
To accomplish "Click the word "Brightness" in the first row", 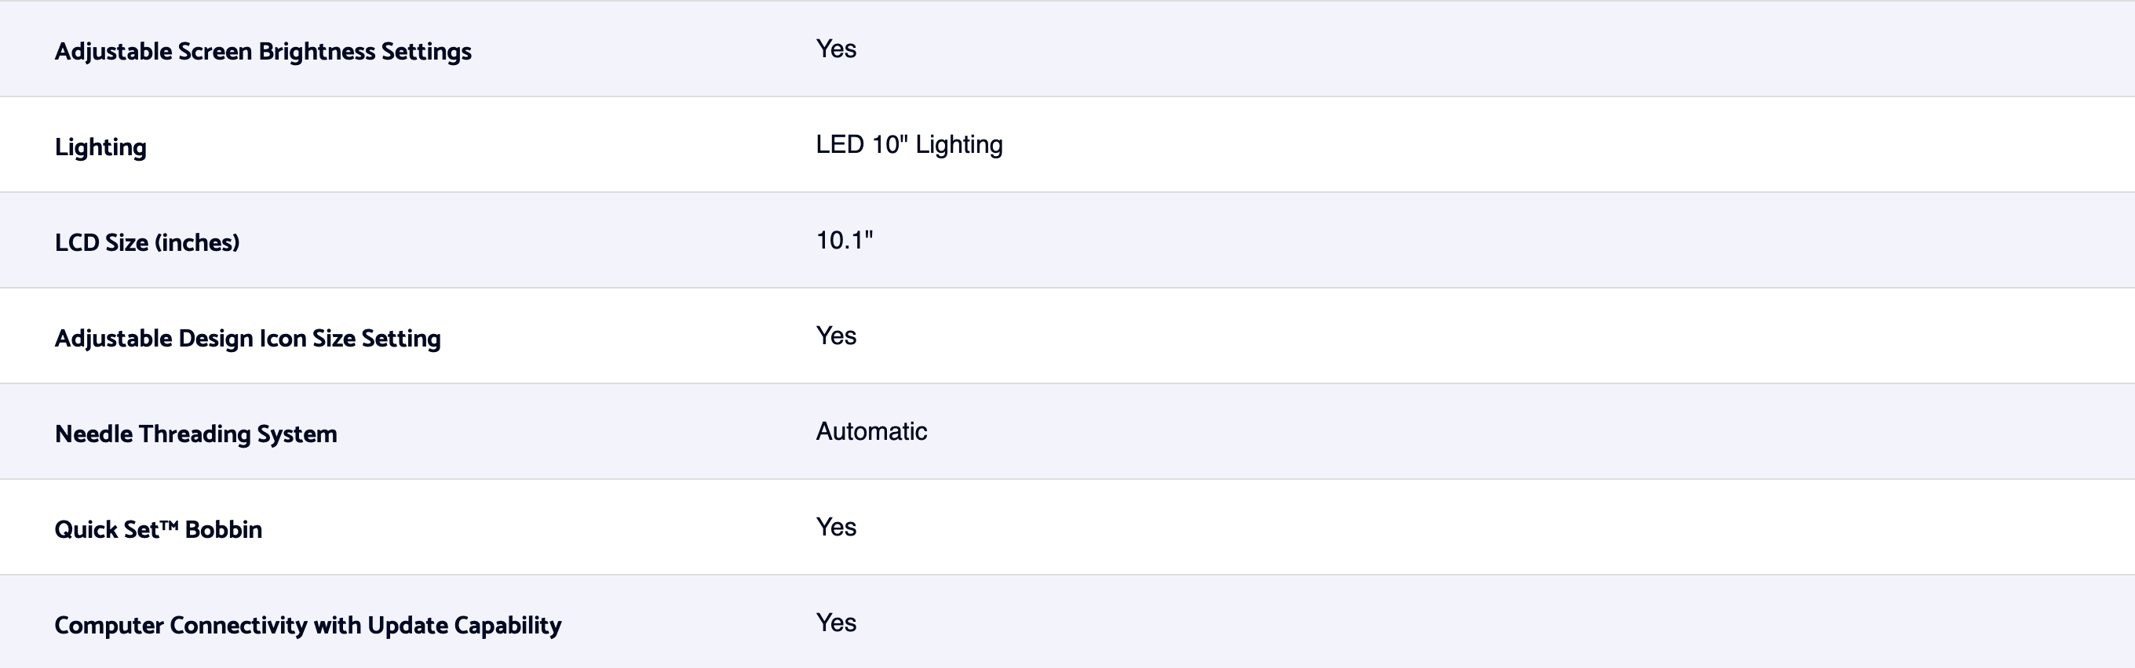I will pyautogui.click(x=316, y=51).
